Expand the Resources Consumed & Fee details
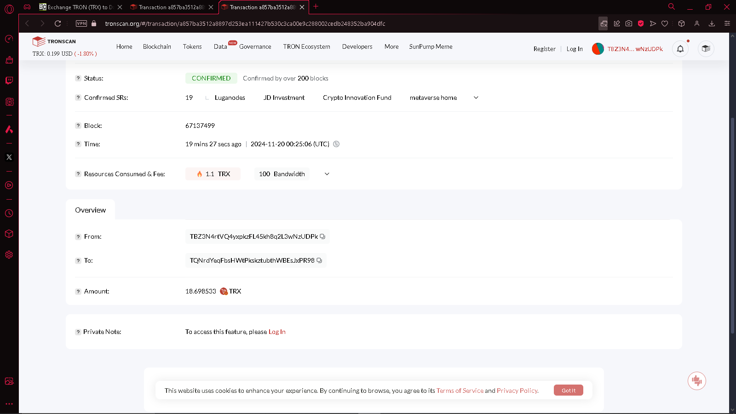The width and height of the screenshot is (736, 414). 327,174
